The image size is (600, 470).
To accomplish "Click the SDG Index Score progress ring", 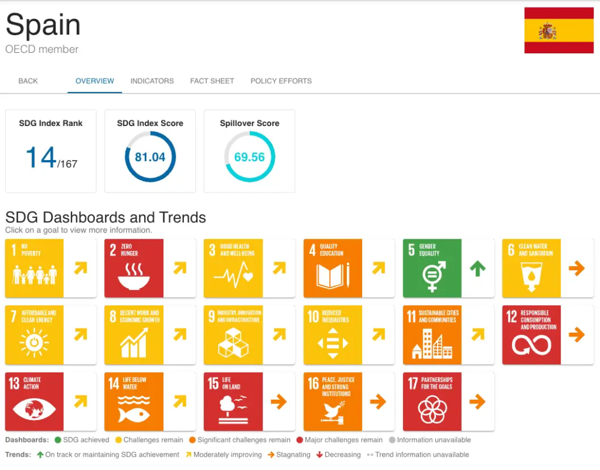I will tap(149, 156).
